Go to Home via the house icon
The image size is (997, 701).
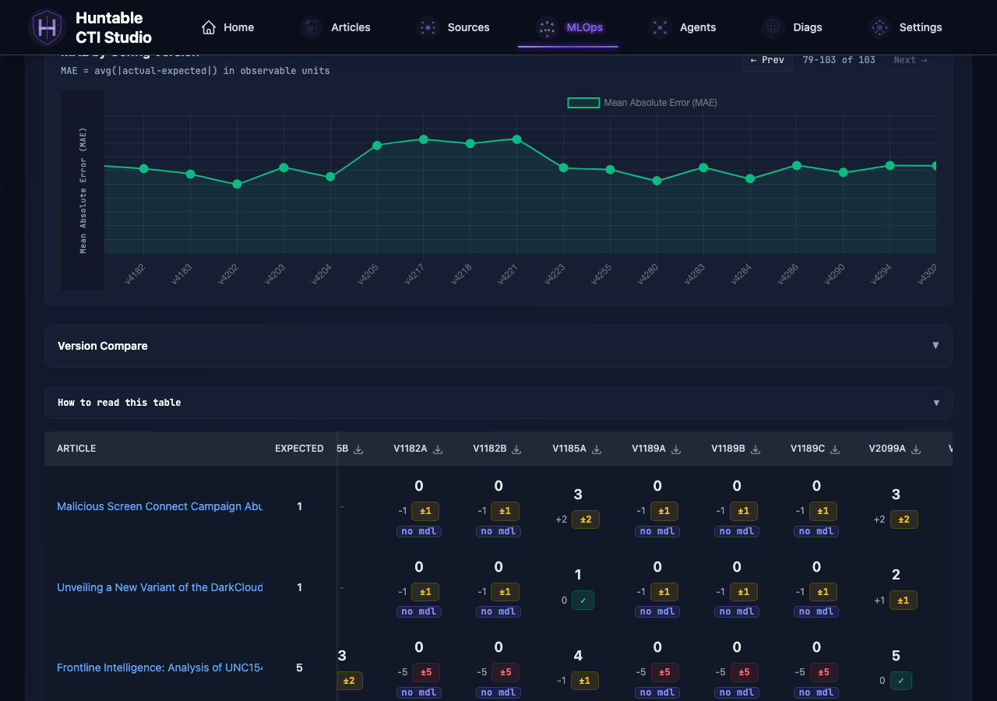coord(209,27)
